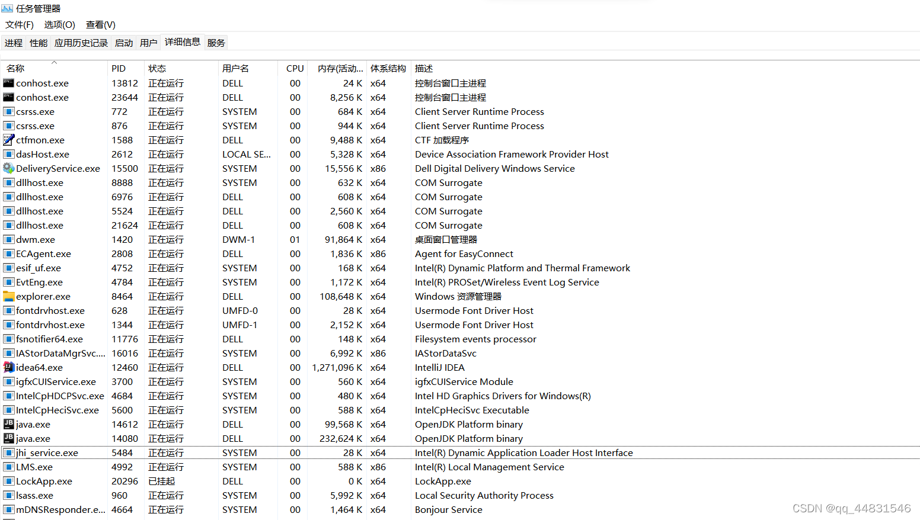The image size is (920, 520).
Task: Click the LockApp.exe process icon
Action: pyautogui.click(x=8, y=481)
